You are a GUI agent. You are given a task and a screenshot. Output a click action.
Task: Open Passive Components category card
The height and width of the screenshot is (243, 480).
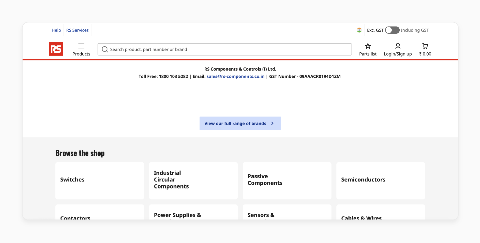tap(287, 181)
